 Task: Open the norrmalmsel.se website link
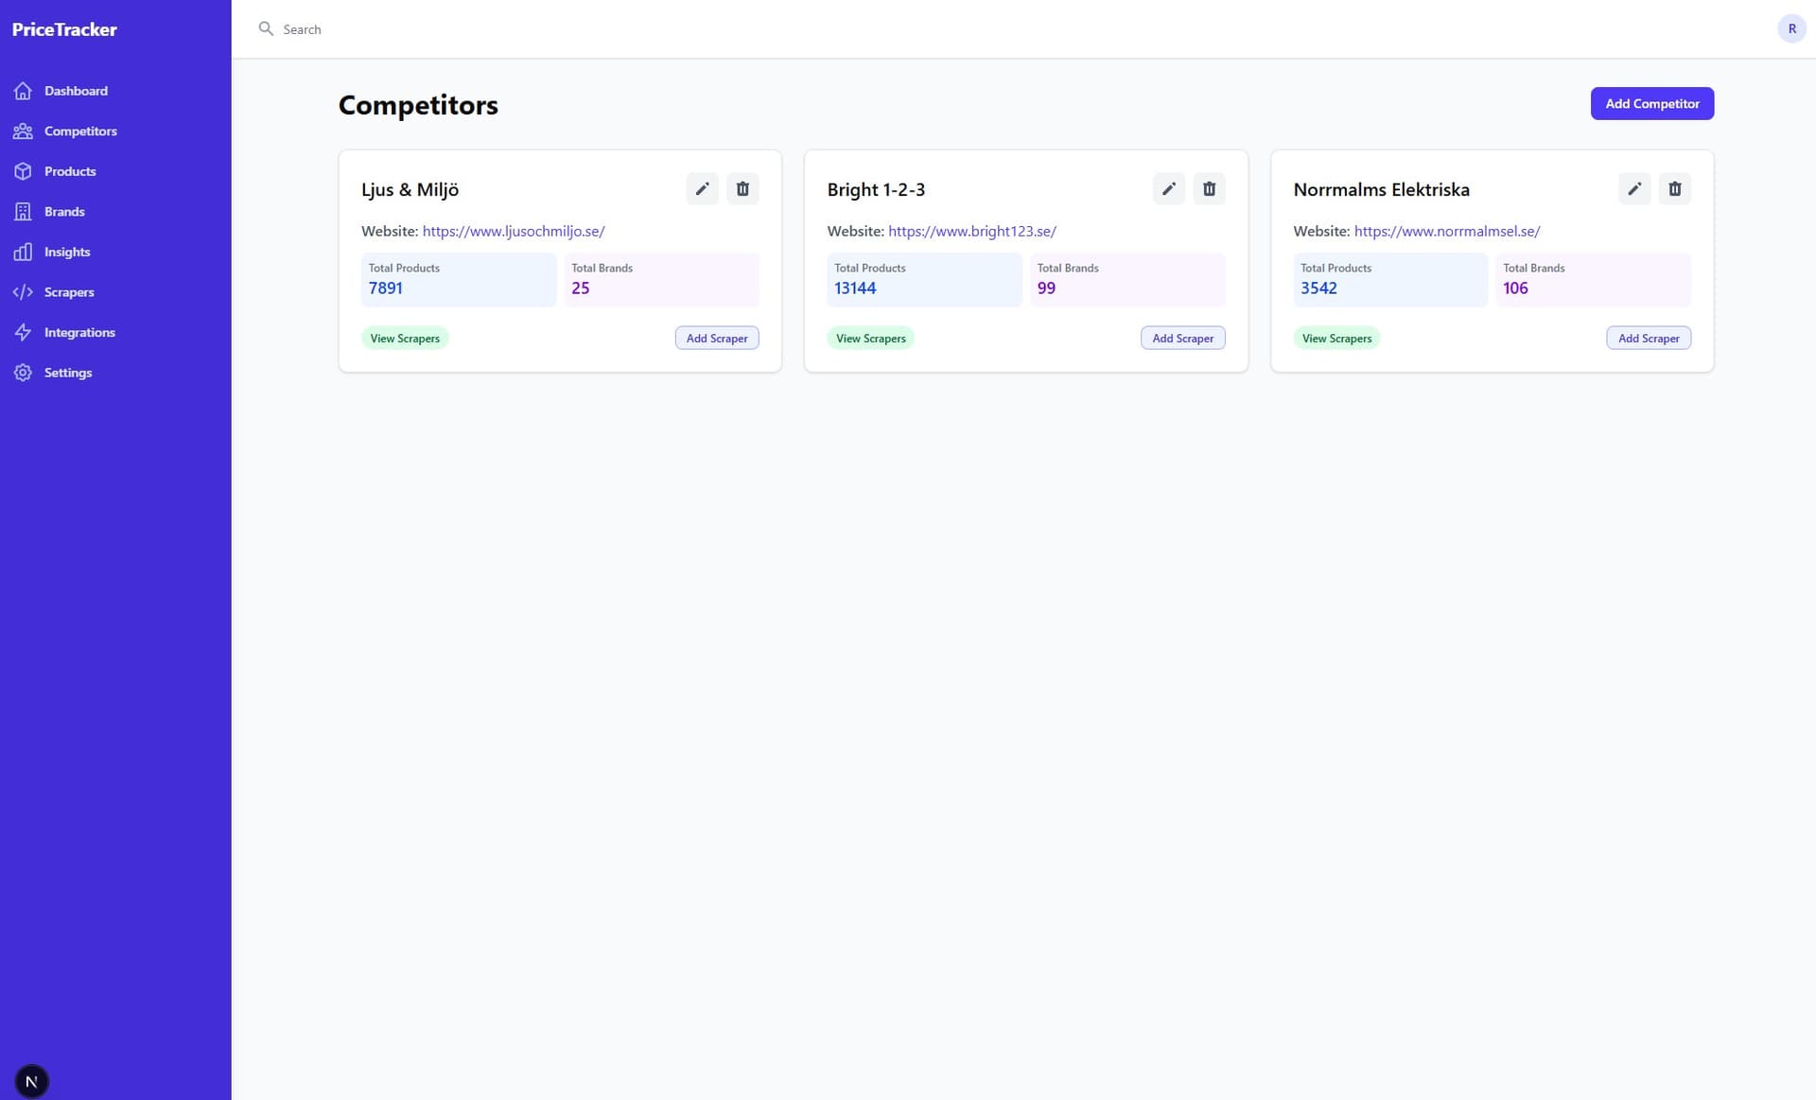1446,231
